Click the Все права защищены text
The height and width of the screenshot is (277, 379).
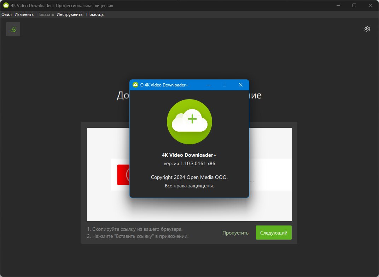189,186
